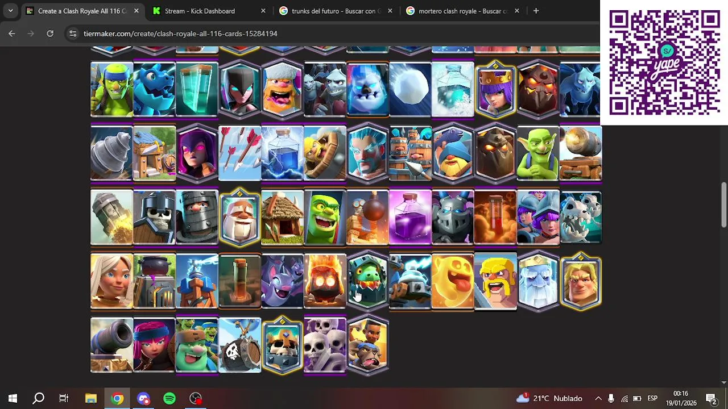Image resolution: width=728 pixels, height=409 pixels.
Task: Pick the single green Goblins card
Action: (538, 153)
